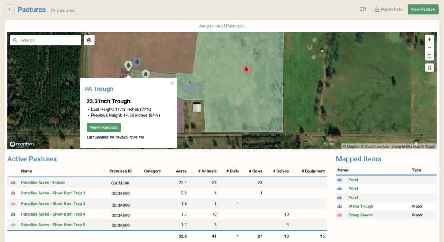
Task: Click the Name column sort arrow
Action: (104, 171)
